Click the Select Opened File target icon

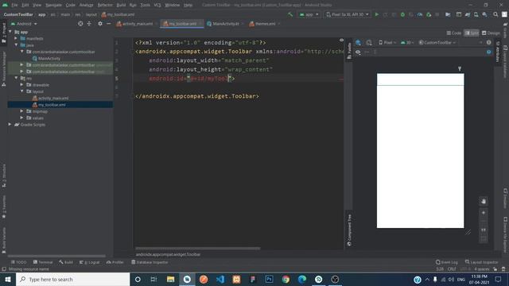(80, 24)
